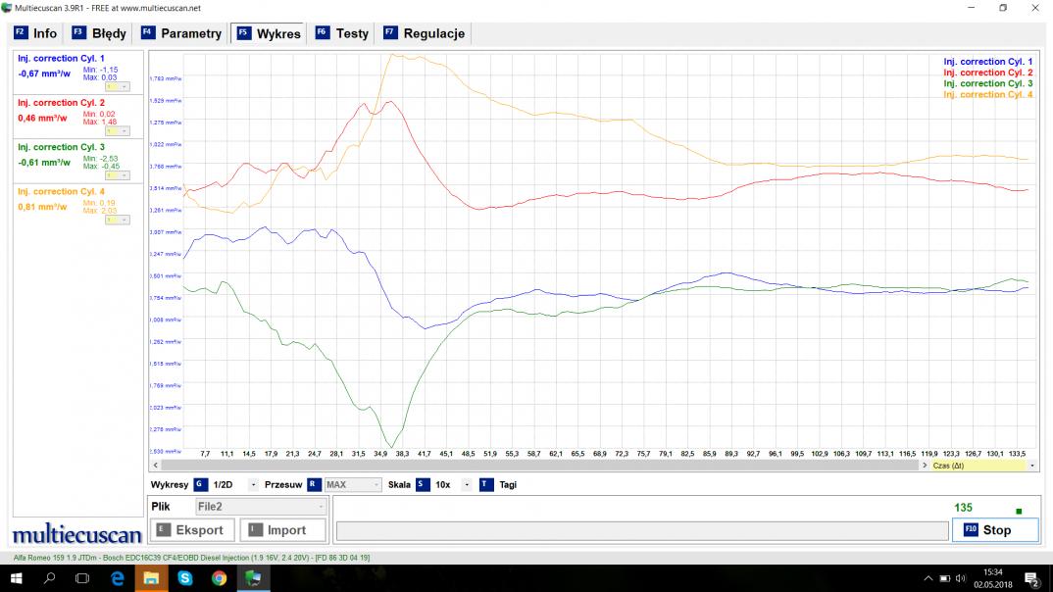This screenshot has width=1053, height=592.
Task: Open the Czas (Δt) axis dropdown
Action: 1022,466
